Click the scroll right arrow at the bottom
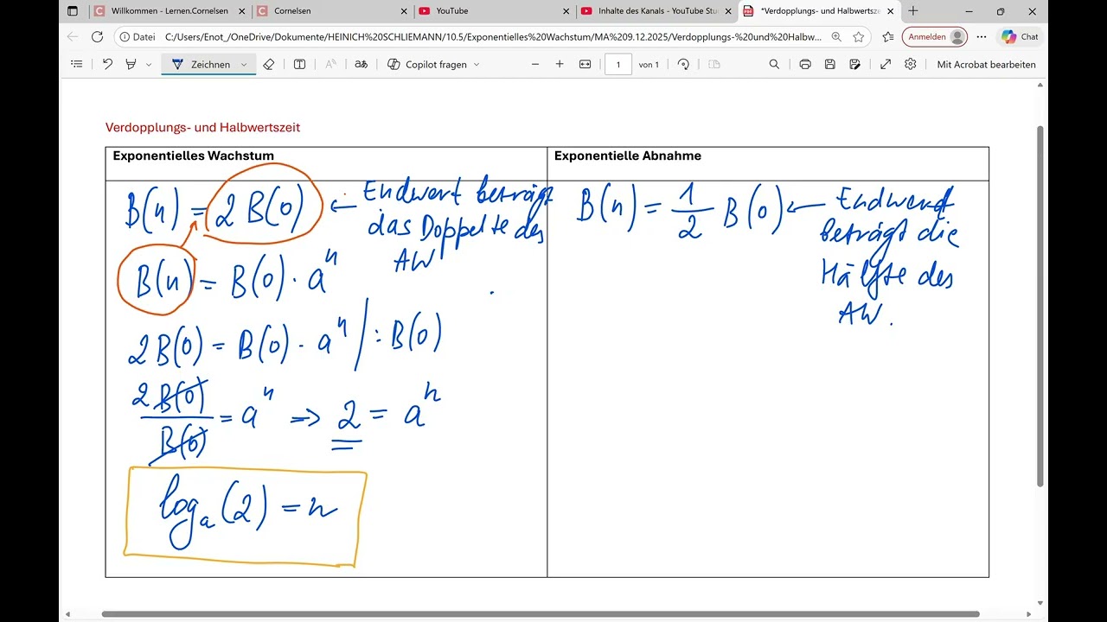This screenshot has width=1107, height=622. (1027, 614)
